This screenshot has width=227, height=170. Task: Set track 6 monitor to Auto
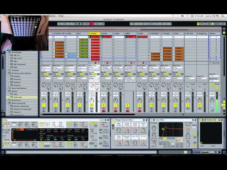pyautogui.click(x=106, y=74)
